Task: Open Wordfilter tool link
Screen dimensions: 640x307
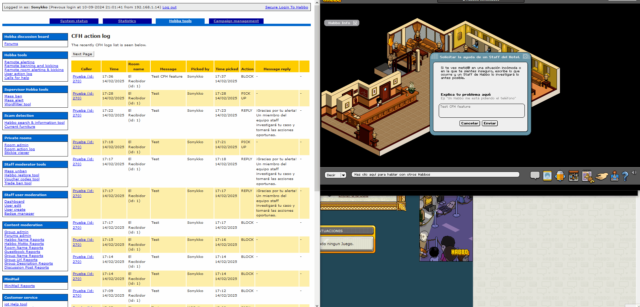Action: [x=17, y=104]
